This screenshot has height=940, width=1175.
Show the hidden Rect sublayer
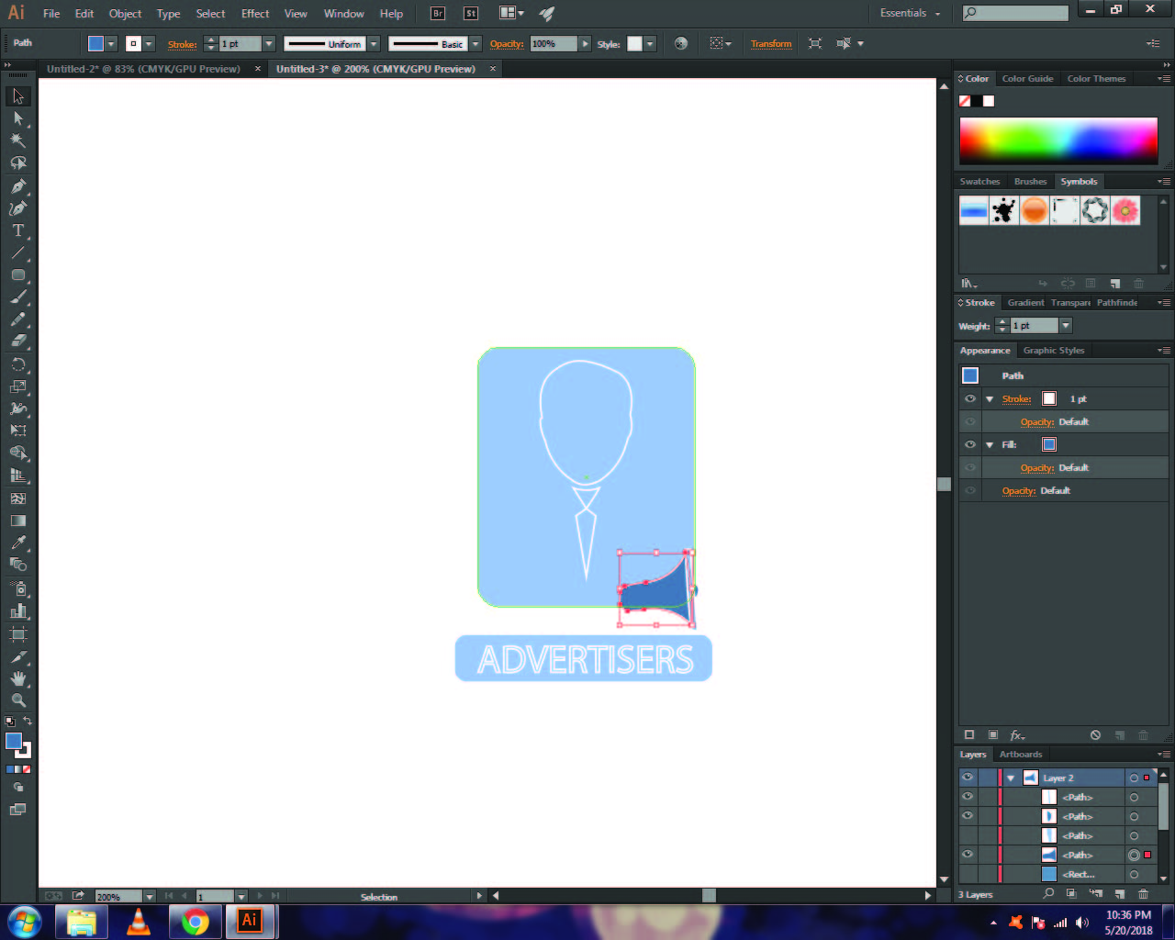pyautogui.click(x=967, y=874)
